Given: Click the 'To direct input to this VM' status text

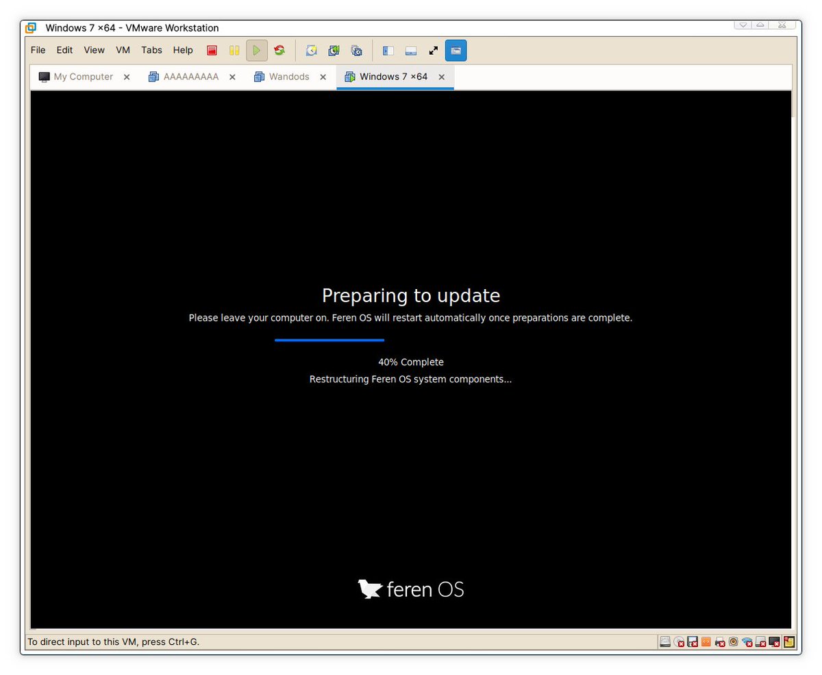Looking at the screenshot, I should 113,642.
